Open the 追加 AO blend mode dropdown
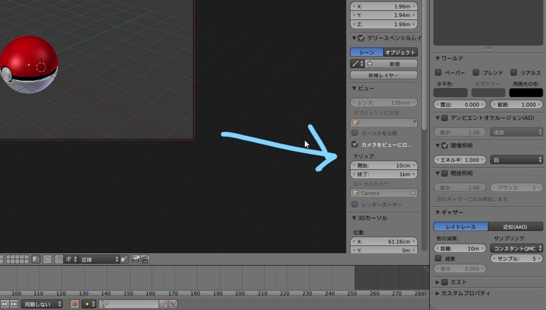Image resolution: width=546 pixels, height=310 pixels. pos(516,132)
